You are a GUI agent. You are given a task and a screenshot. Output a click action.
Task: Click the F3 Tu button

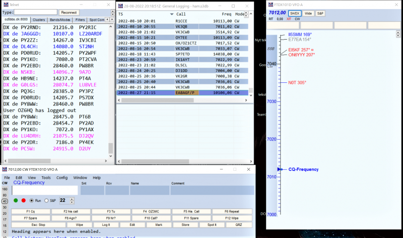[111, 211]
